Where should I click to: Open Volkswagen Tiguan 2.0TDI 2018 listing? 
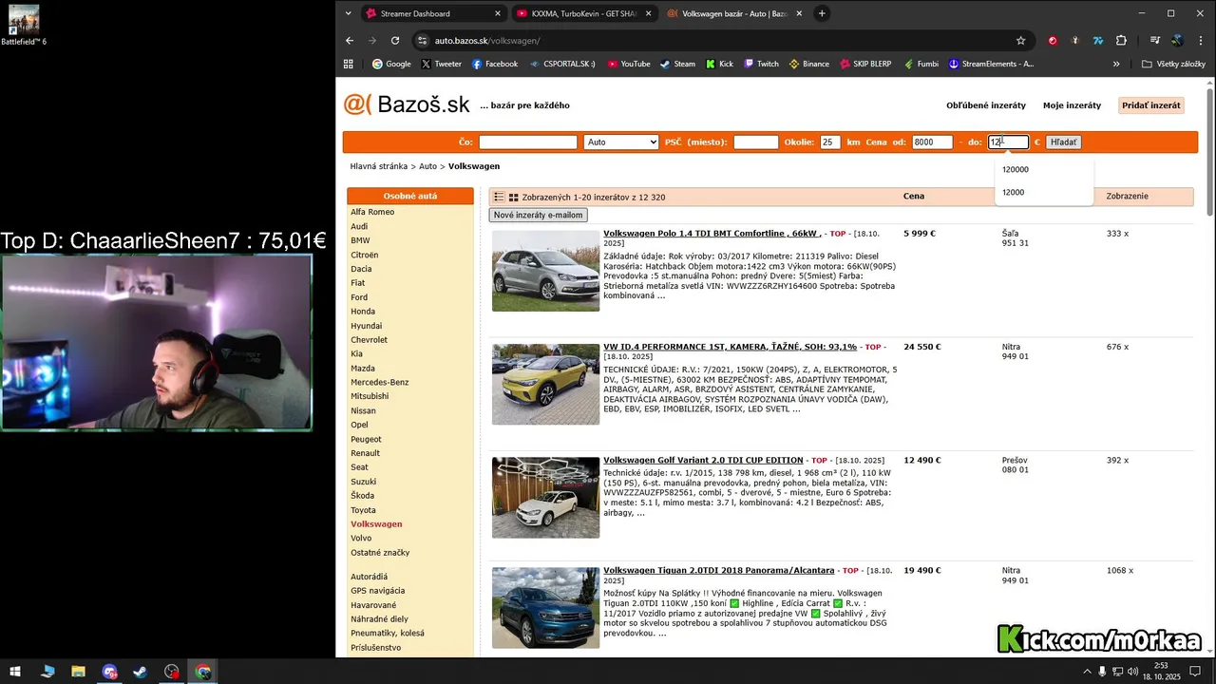coord(718,570)
